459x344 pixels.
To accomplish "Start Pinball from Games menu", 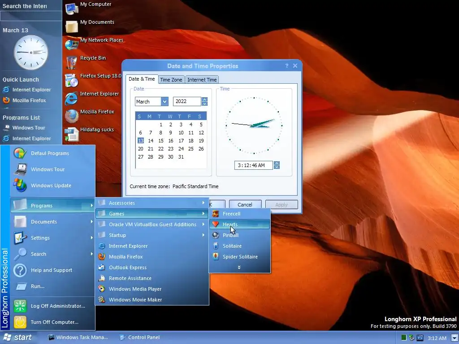I will (x=240, y=235).
